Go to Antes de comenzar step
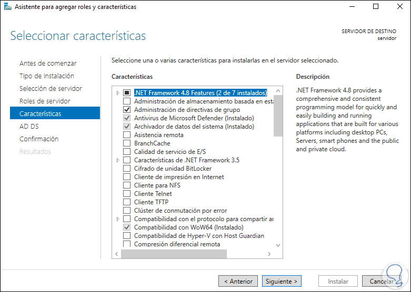This screenshot has width=411, height=292. 48,63
